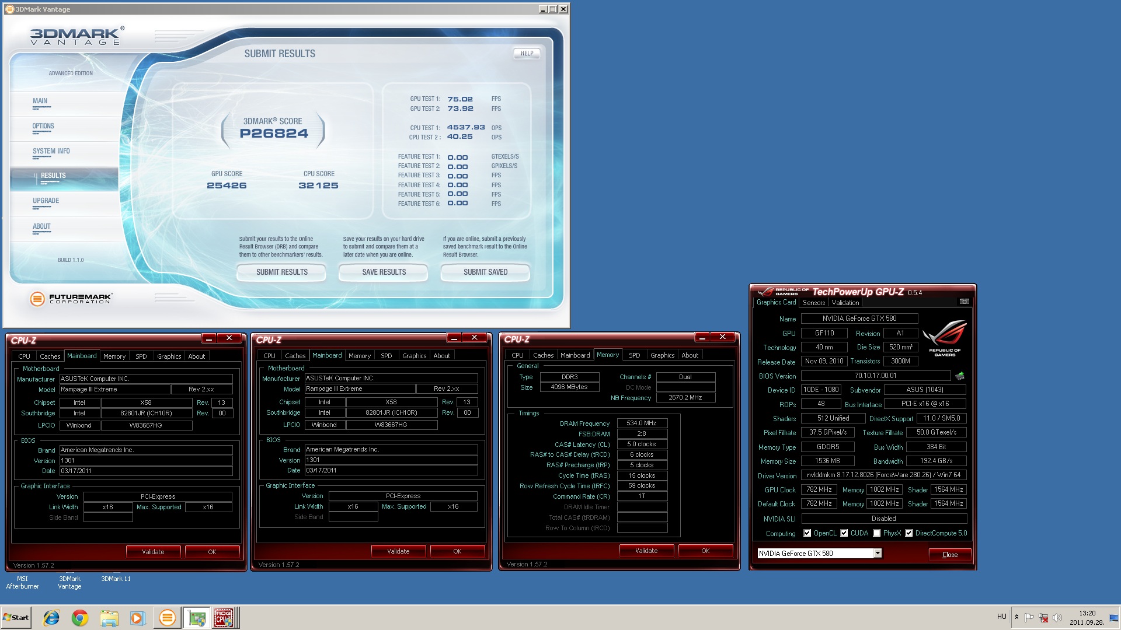The width and height of the screenshot is (1121, 630).
Task: Click the SUBMIT RESULTS button
Action: click(x=281, y=272)
